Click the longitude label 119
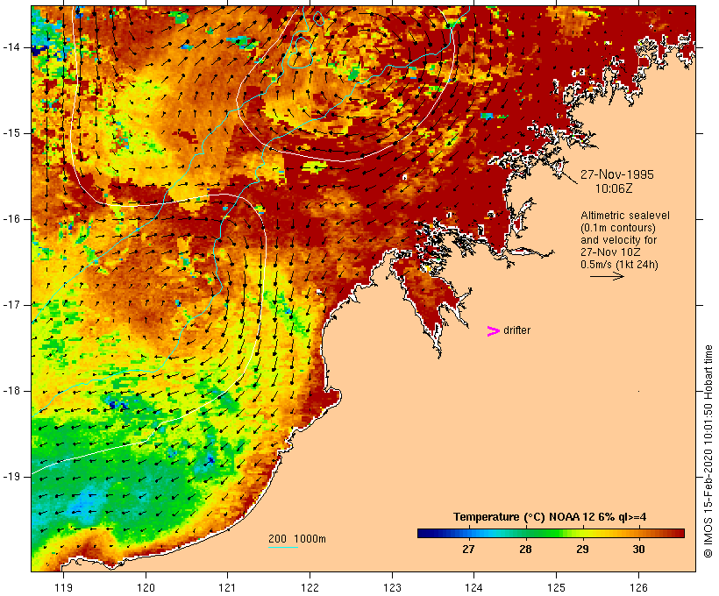Screen dimensions: 719x596 (x=63, y=587)
